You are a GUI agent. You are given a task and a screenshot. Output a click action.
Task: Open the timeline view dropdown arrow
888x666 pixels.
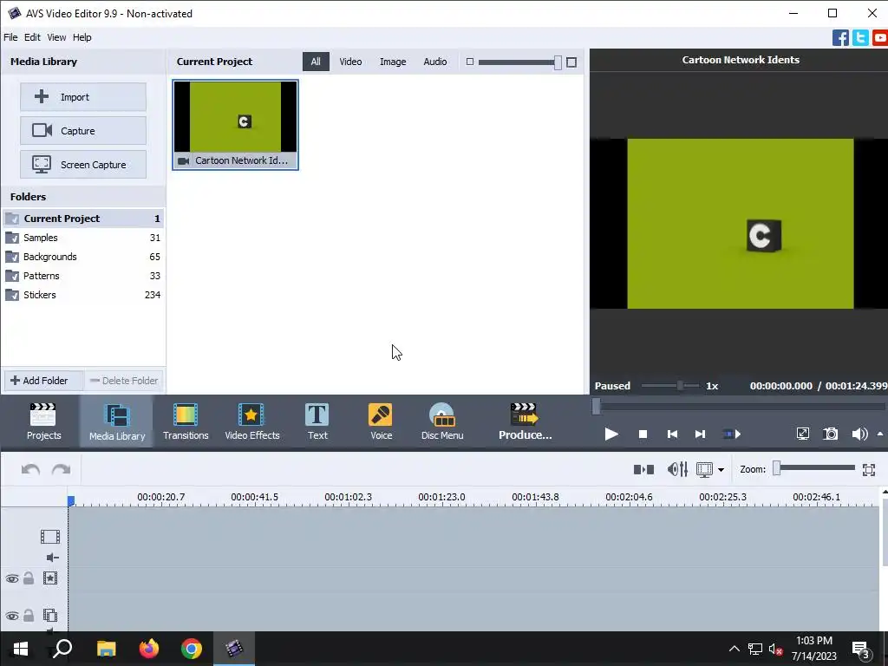[x=721, y=469]
